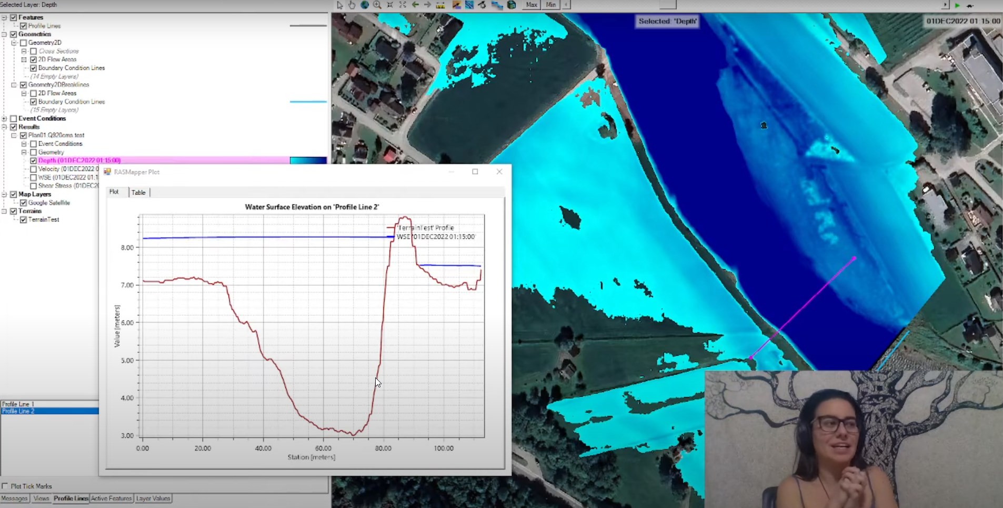Collapse the Results tree node

tap(4, 127)
